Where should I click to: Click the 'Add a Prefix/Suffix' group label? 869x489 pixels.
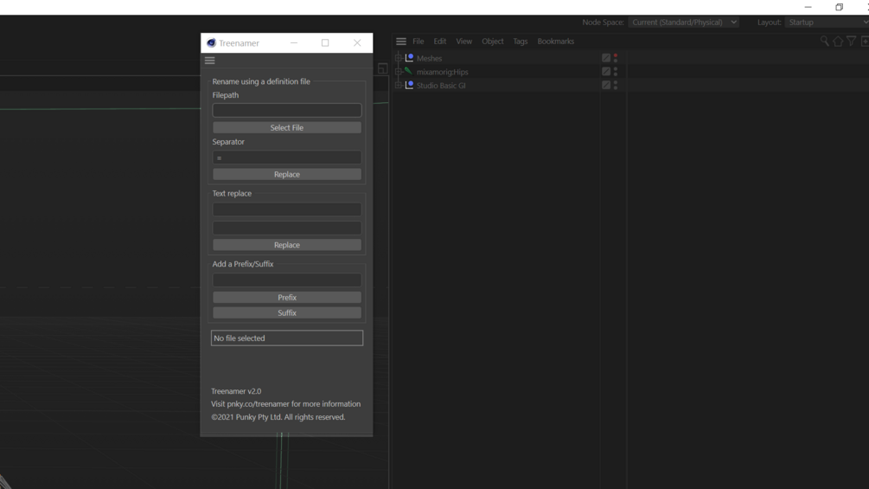[243, 264]
